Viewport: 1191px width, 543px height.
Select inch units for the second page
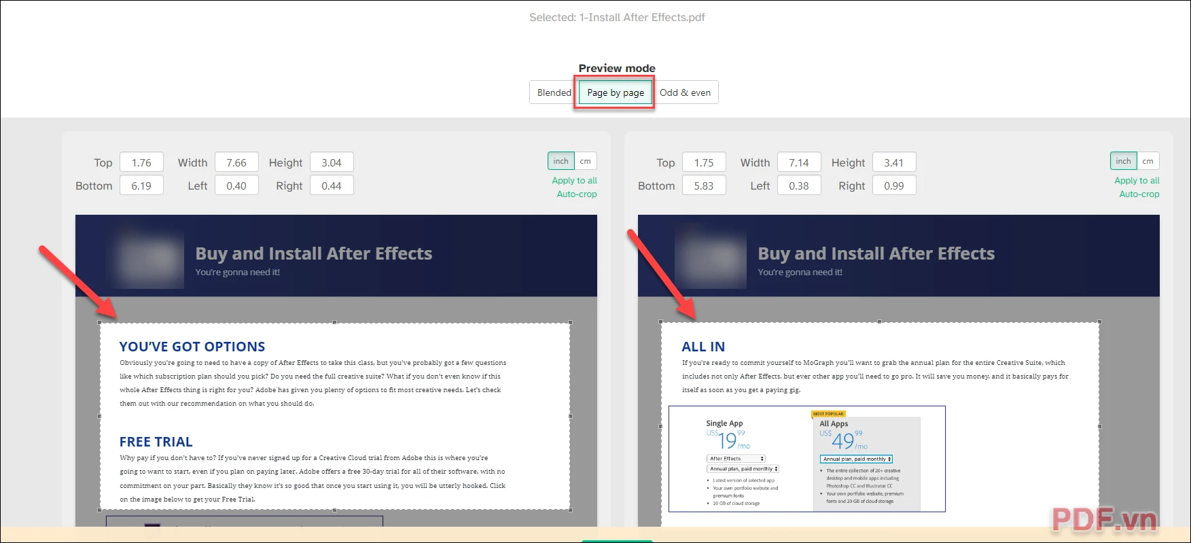click(1123, 161)
